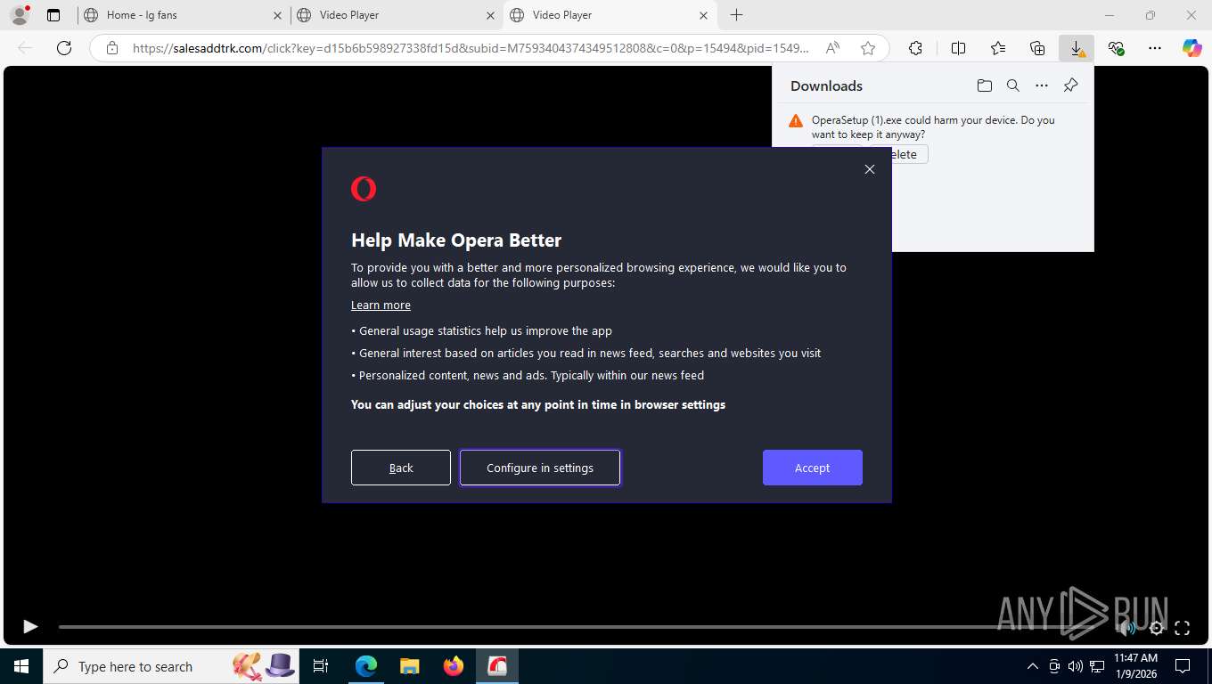Close the Help Make Opera Better dialog
Viewport: 1212px width, 684px height.
(x=870, y=169)
